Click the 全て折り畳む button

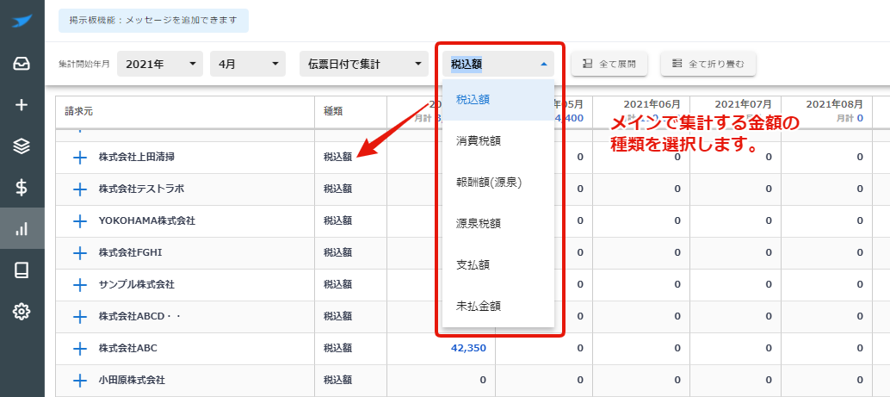click(708, 65)
